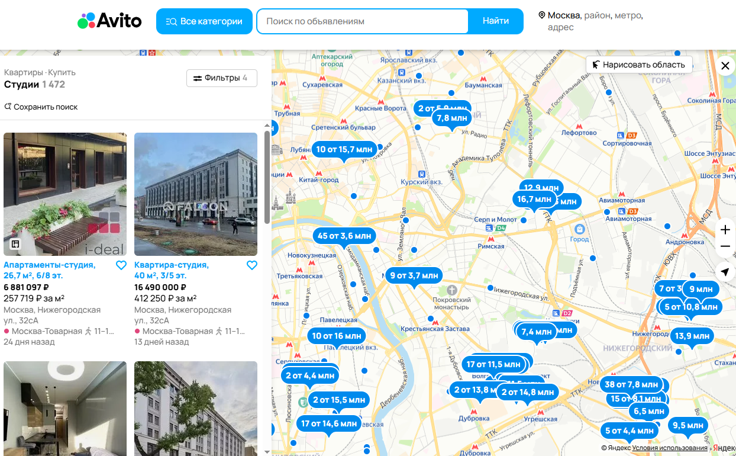This screenshot has width=736, height=456.
Task: Select map marker 17 от 14,6 млн
Action: pos(329,424)
